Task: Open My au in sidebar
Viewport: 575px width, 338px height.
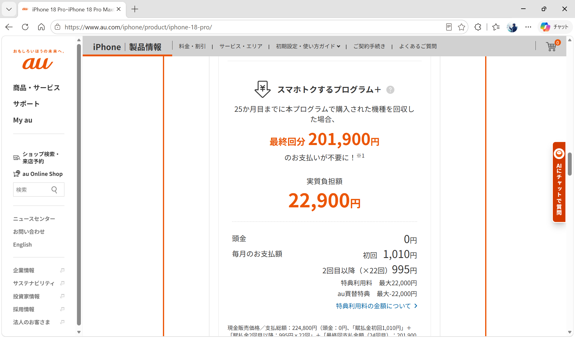Action: (23, 120)
